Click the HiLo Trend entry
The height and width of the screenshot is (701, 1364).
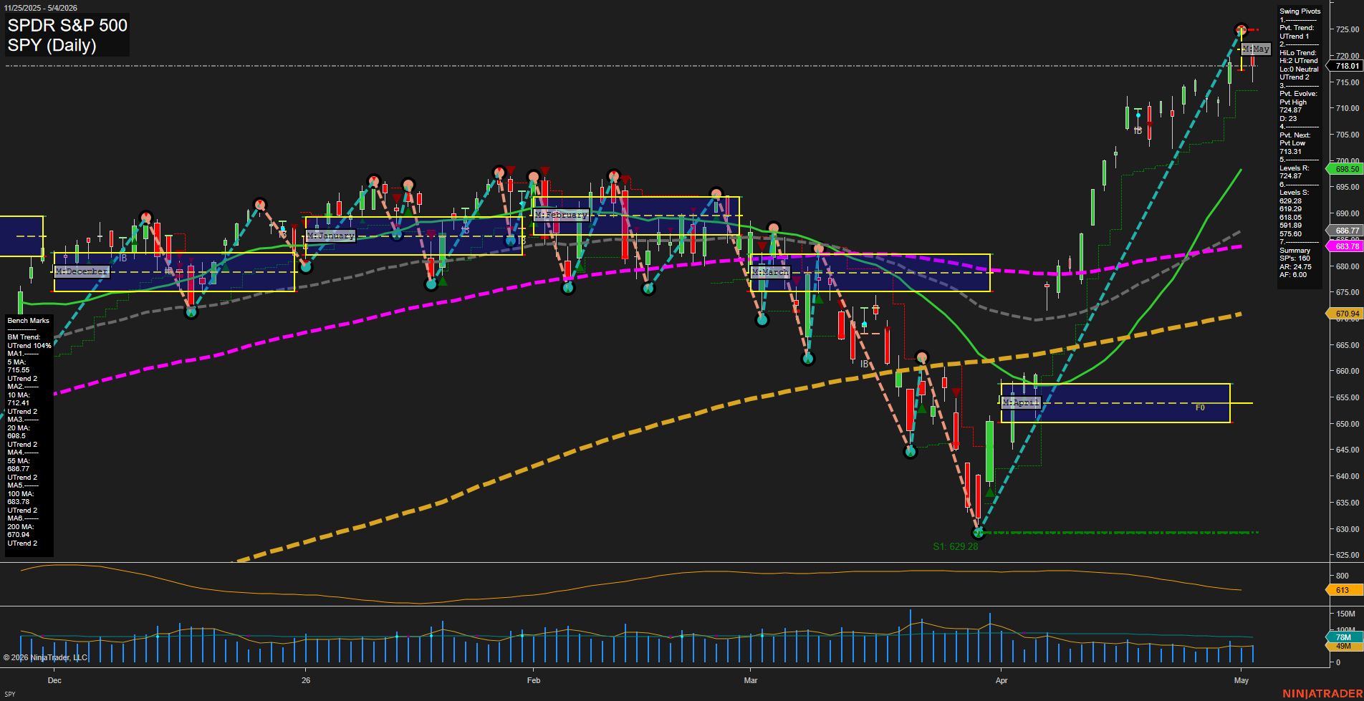tap(1299, 65)
